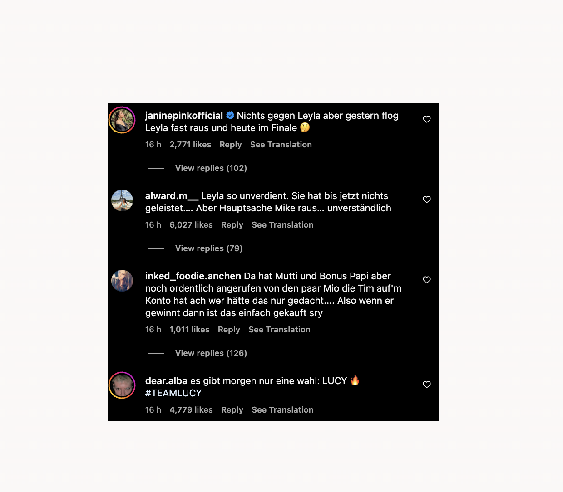Open alward.m__ Eiffel Tower avatar
Viewport: 563px width, 492px height.
122,200
